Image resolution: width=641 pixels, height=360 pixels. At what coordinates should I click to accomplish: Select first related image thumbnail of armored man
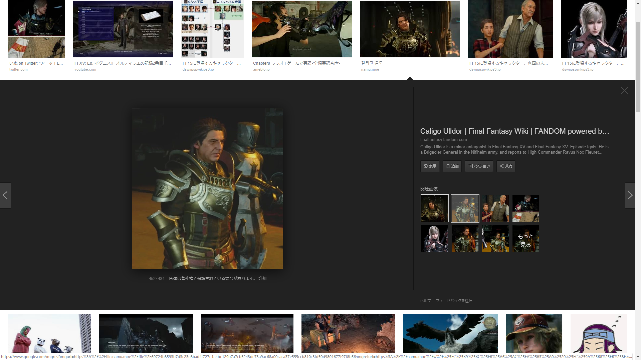(434, 208)
